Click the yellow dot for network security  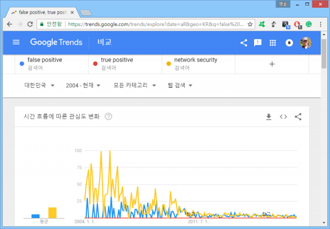click(169, 64)
